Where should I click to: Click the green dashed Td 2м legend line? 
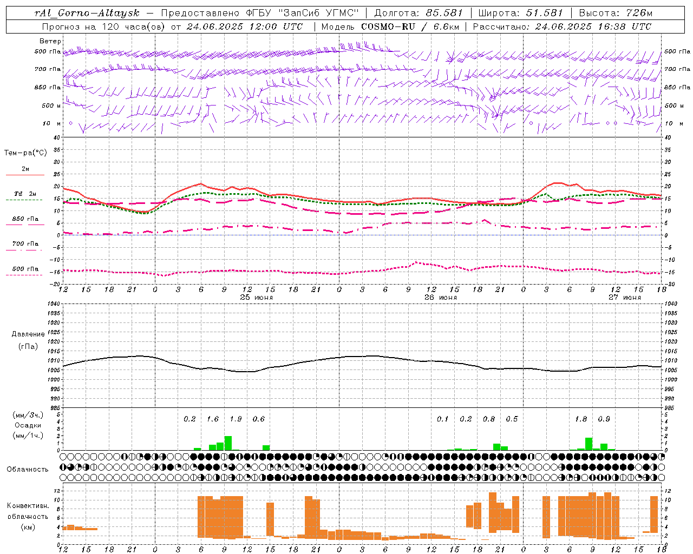[24, 200]
